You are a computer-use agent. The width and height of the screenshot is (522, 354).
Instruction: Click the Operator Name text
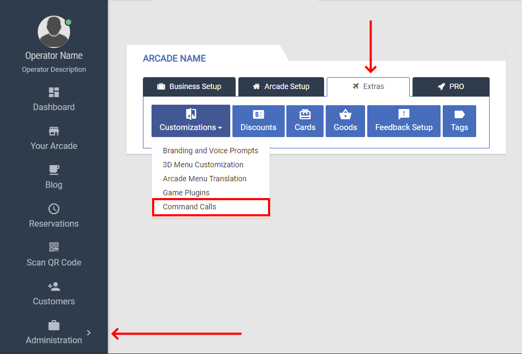point(54,56)
